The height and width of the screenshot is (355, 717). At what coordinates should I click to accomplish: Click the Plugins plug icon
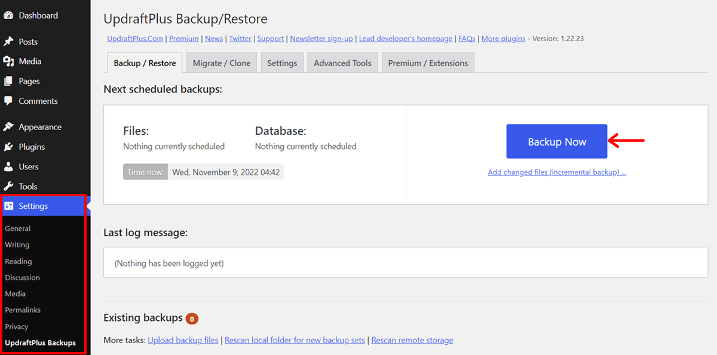coord(8,147)
